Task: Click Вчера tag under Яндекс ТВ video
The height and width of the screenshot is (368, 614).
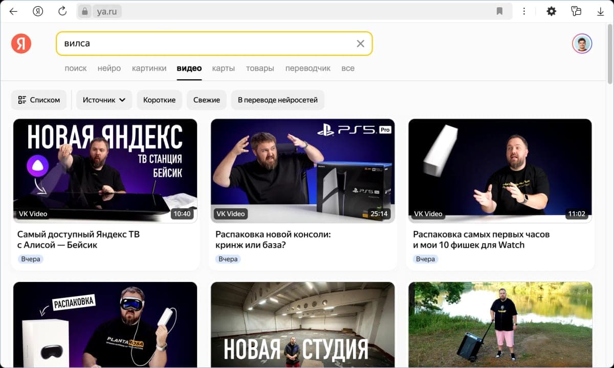Action: (30, 259)
